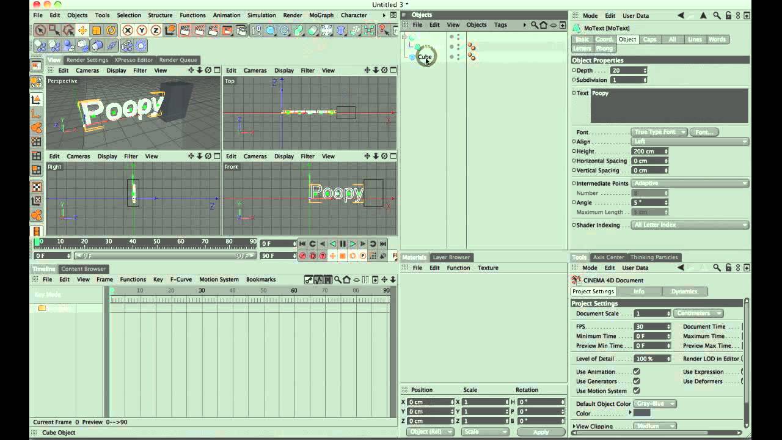Image resolution: width=782 pixels, height=440 pixels.
Task: Select the Move tool in toolbar
Action: click(x=82, y=31)
